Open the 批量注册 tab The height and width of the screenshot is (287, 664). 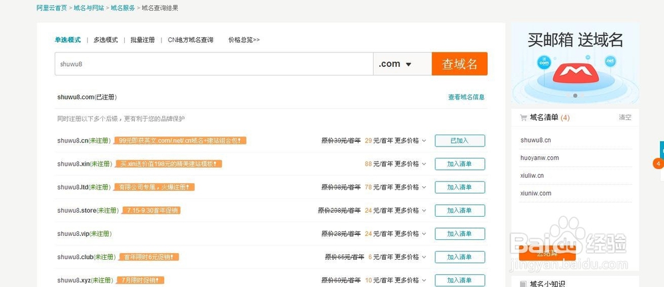pyautogui.click(x=143, y=40)
